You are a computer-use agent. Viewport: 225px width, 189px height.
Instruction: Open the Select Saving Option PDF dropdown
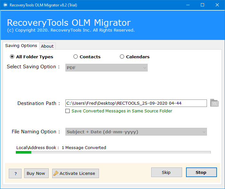tap(106, 68)
